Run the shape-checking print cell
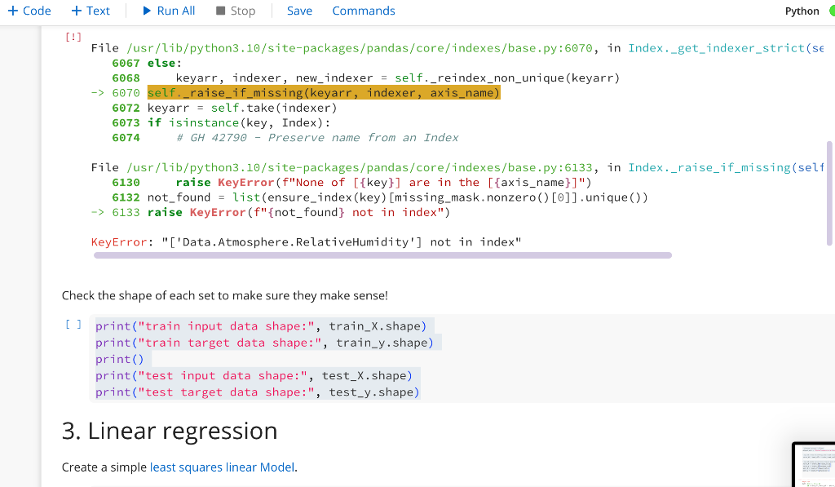 tap(73, 323)
